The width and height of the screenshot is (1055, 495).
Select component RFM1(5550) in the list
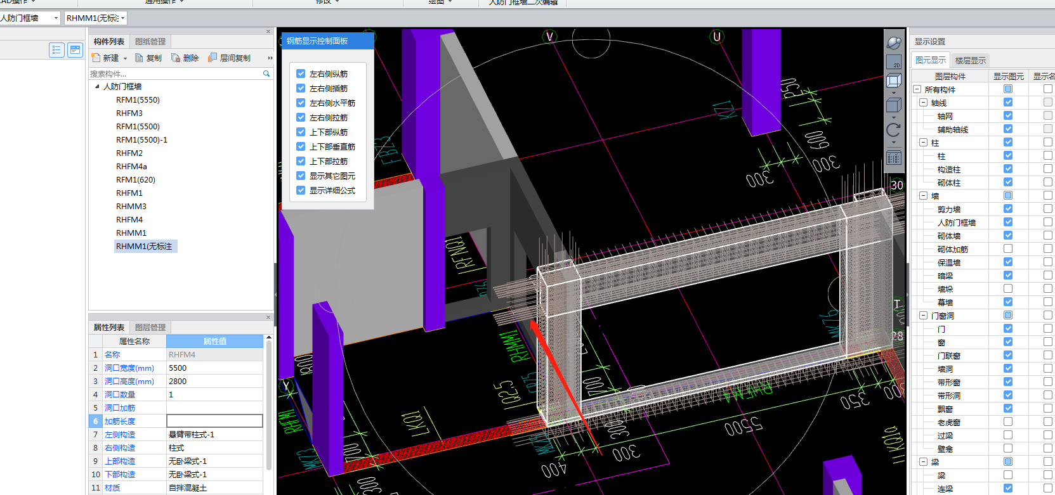(138, 100)
